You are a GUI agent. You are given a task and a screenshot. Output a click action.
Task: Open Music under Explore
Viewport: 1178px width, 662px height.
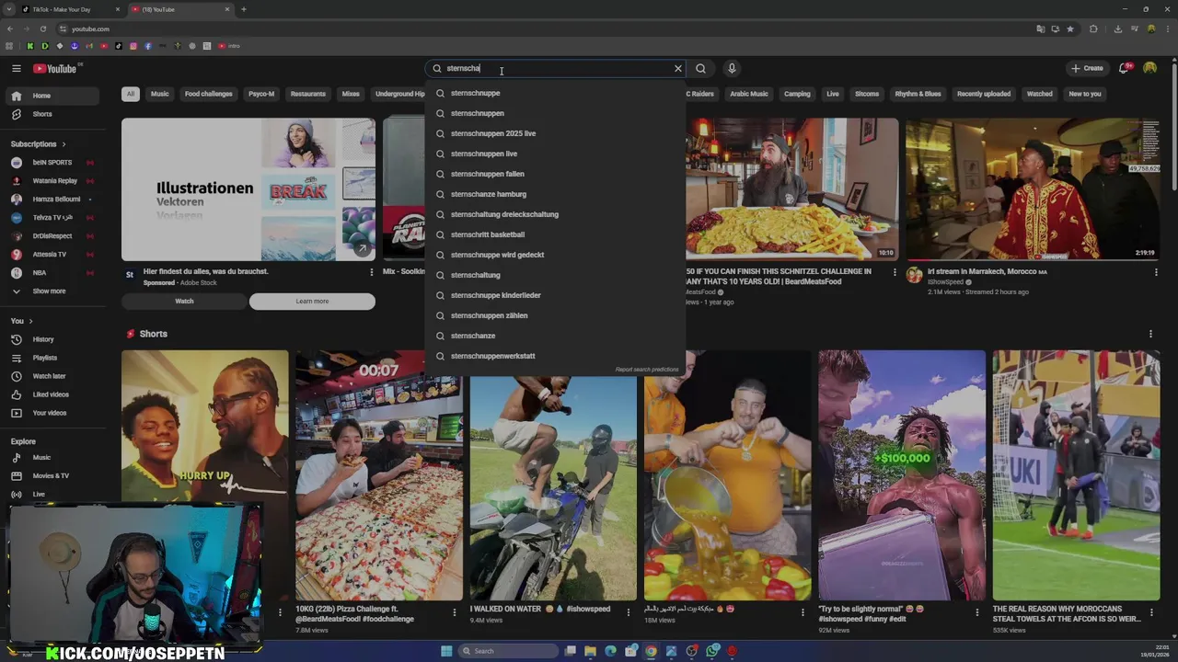53,457
